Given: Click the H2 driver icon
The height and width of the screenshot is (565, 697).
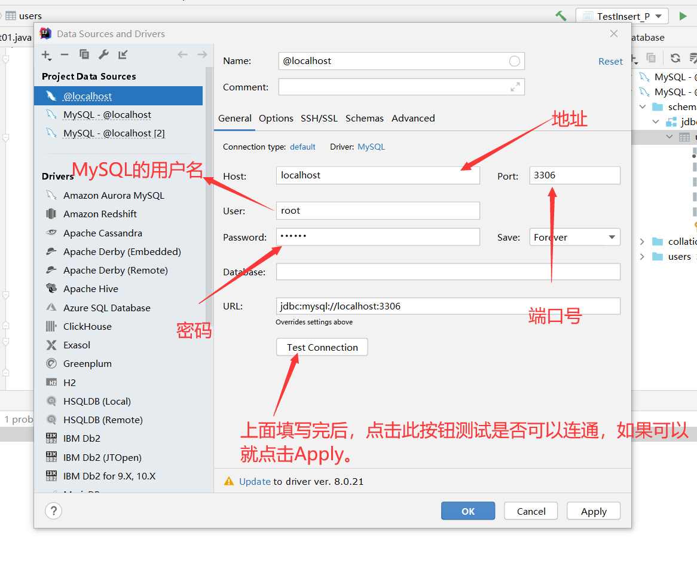Looking at the screenshot, I should click(51, 382).
